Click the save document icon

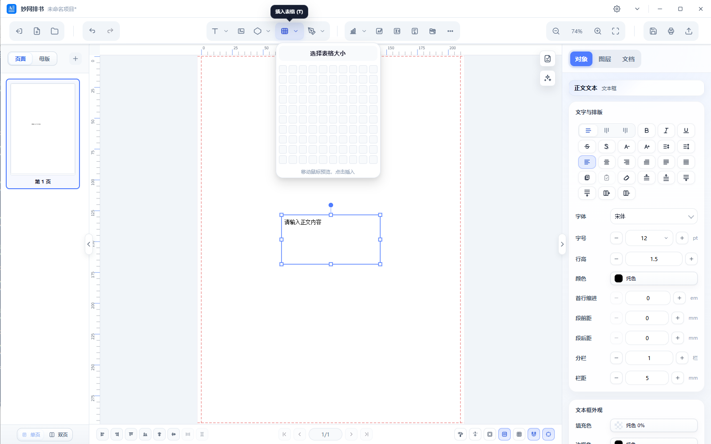[653, 31]
